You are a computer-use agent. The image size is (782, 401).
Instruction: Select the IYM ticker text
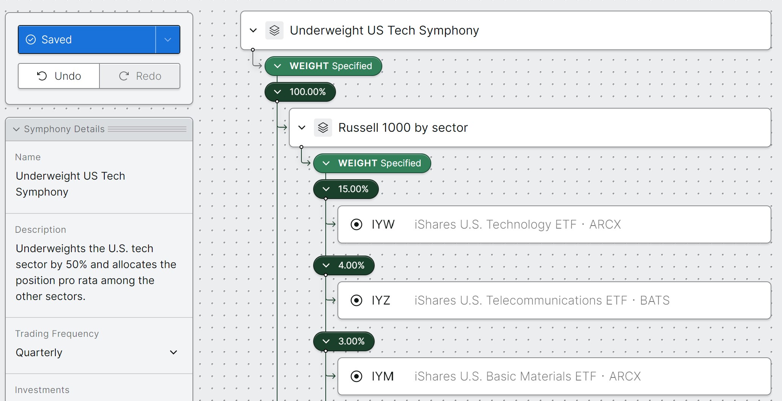tap(383, 376)
